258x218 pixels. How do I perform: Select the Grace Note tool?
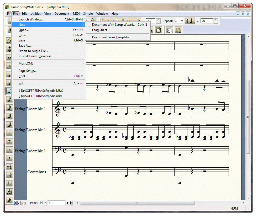(x=9, y=200)
